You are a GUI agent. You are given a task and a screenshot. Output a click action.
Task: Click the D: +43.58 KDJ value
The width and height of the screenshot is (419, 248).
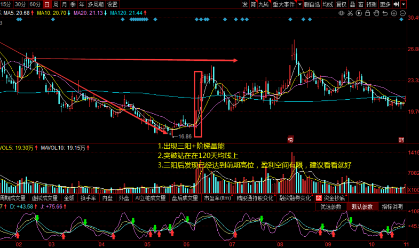(22, 206)
